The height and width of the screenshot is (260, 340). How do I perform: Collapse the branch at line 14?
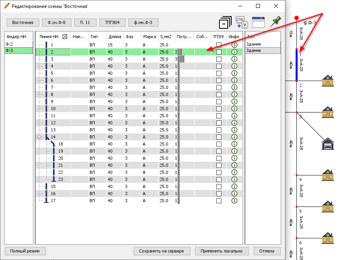(39, 137)
